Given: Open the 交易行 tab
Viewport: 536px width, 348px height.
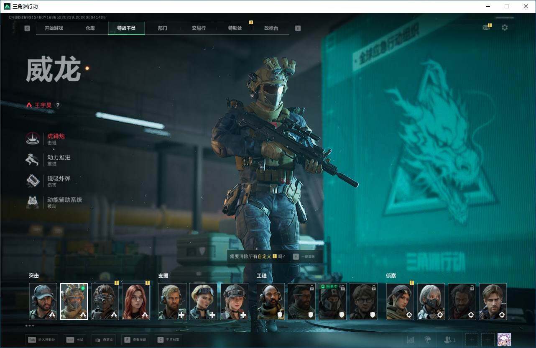Looking at the screenshot, I should click(x=199, y=28).
